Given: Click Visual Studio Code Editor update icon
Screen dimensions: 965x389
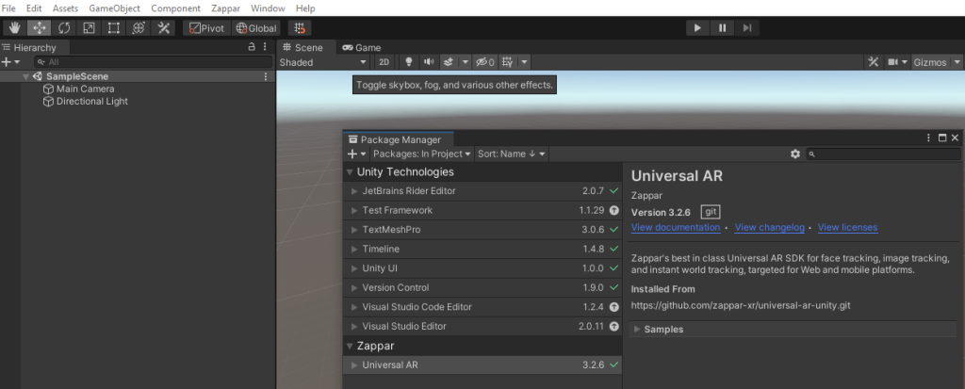Looking at the screenshot, I should click(x=613, y=307).
